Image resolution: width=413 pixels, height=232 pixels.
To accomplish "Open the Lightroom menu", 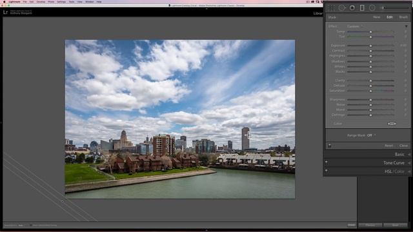I will pyautogui.click(x=14, y=1).
